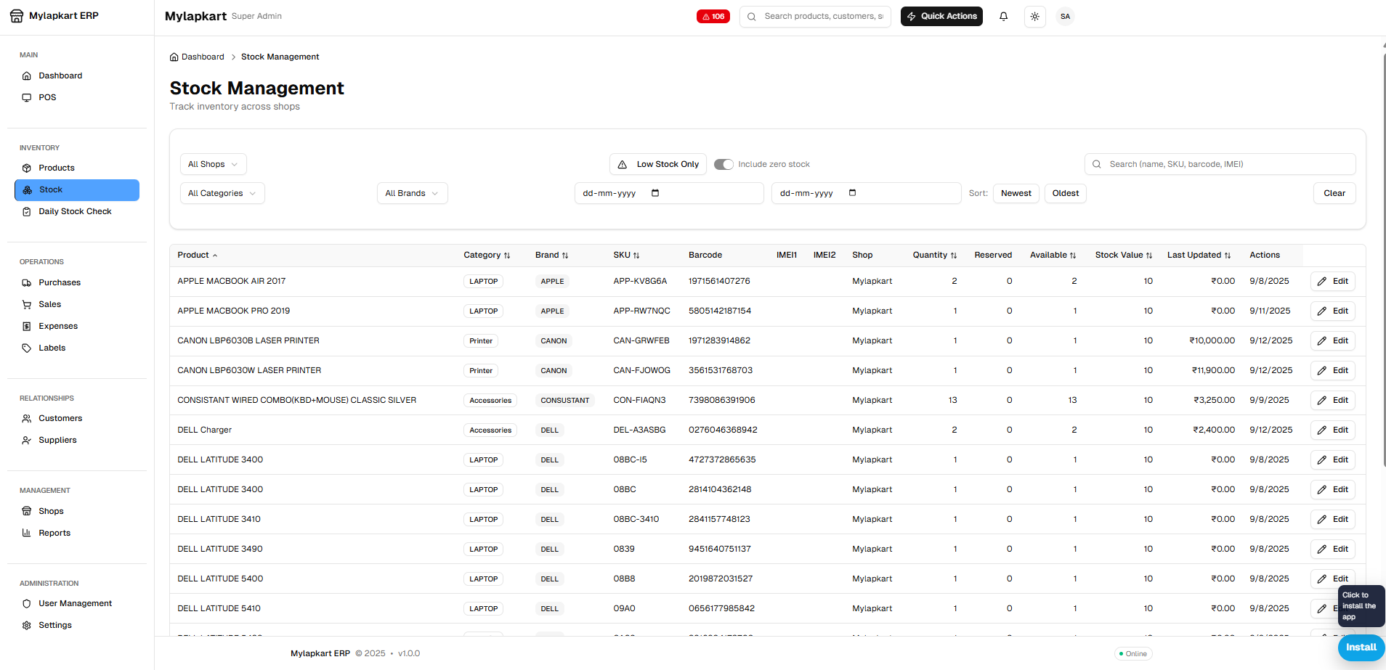Open the All Brands selector
The width and height of the screenshot is (1386, 670).
point(412,193)
